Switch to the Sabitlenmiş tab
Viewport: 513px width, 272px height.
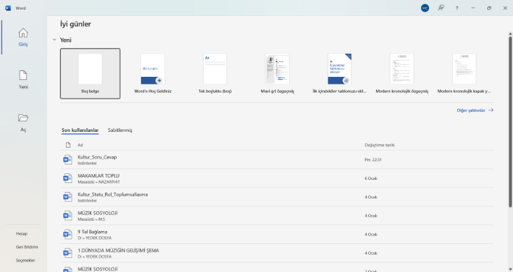120,130
